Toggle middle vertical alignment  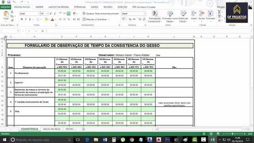[x=64, y=14]
